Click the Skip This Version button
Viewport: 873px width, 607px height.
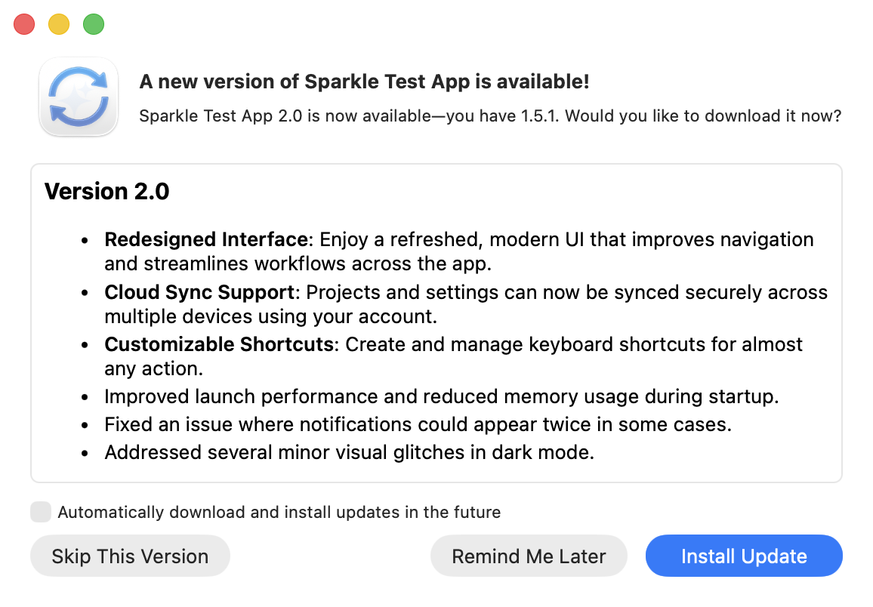tap(130, 556)
